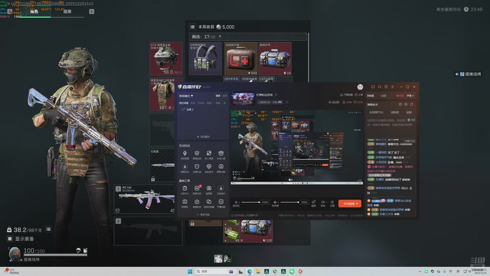Viewport: 490px width, 276px height.
Task: Open the Edge browser from the taskbar
Action: (x=250, y=271)
